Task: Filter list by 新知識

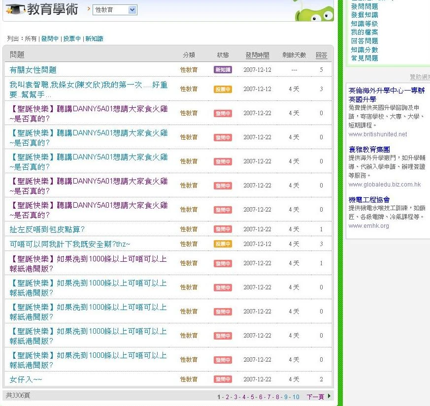Action: 94,38
